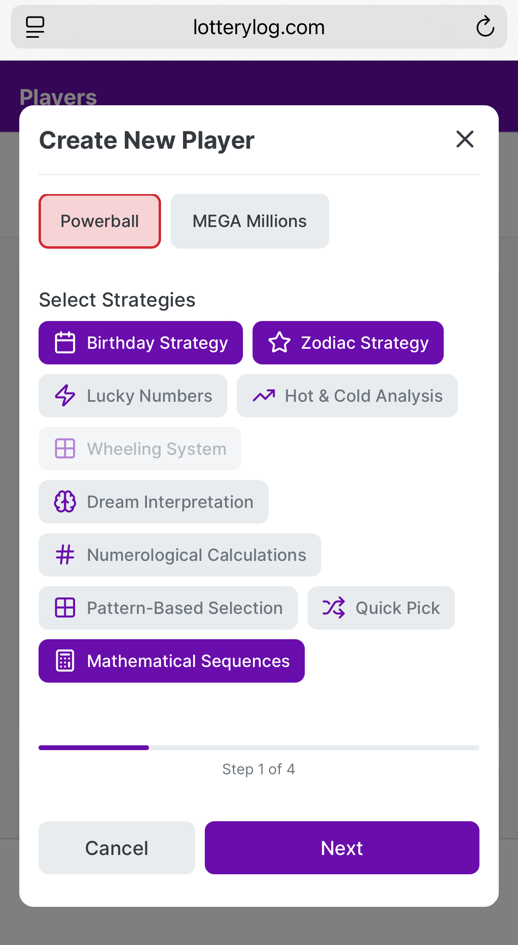Open the browser reader/page menu icon
518x945 pixels.
point(35,27)
